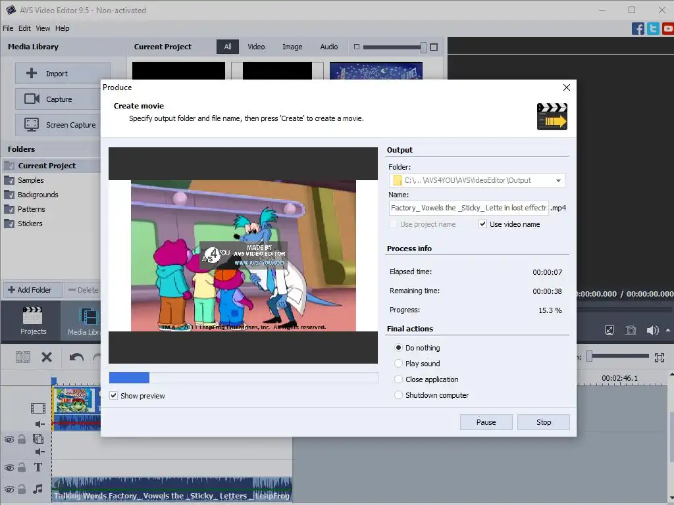Image resolution: width=674 pixels, height=505 pixels.
Task: Click the delete X icon in timeline toolbar
Action: point(47,357)
